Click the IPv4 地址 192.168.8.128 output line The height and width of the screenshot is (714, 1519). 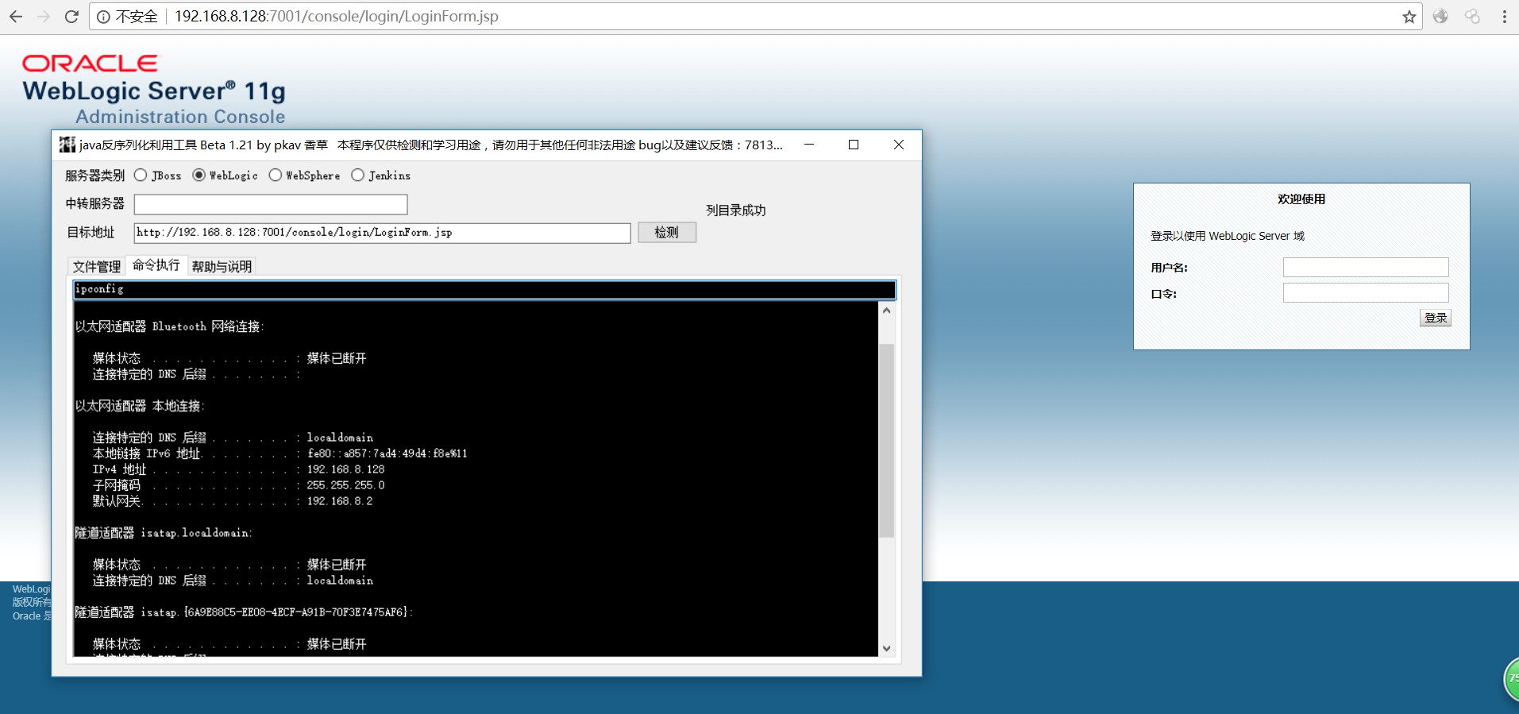239,469
